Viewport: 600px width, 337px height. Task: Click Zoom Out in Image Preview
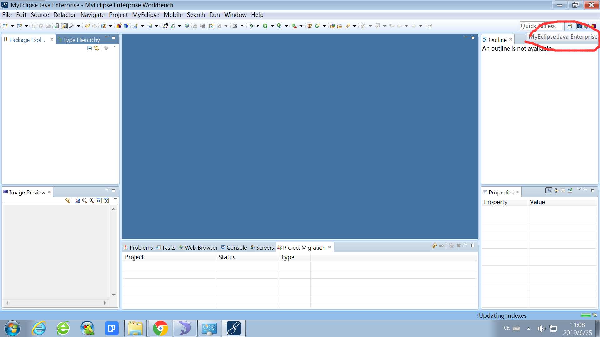click(85, 201)
